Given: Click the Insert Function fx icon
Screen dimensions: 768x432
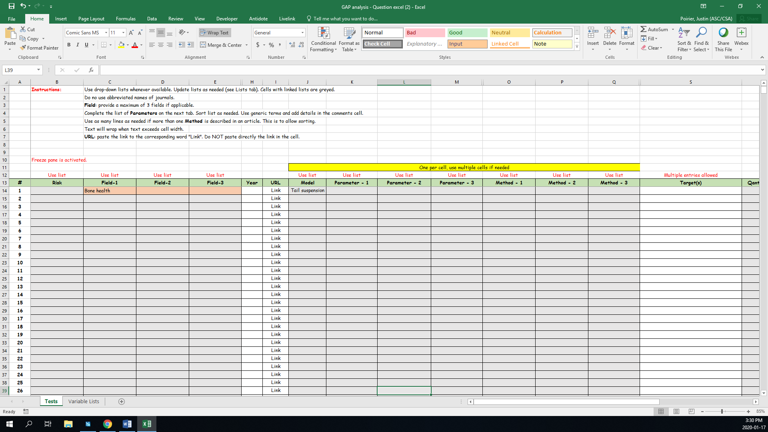Looking at the screenshot, I should tap(91, 70).
